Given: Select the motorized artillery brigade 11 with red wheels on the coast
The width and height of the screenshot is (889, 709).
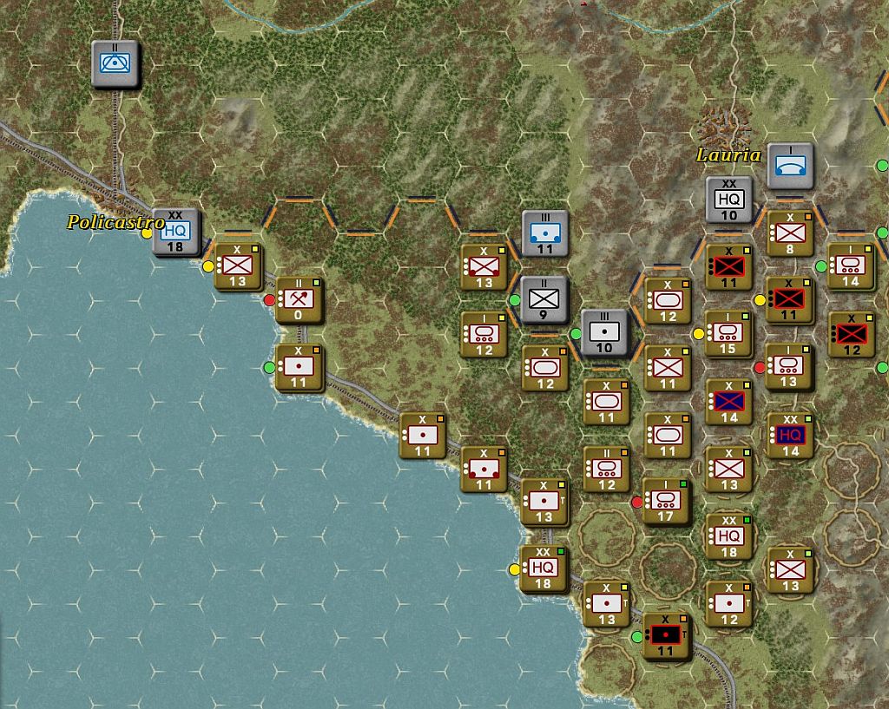Looking at the screenshot, I should point(484,469).
